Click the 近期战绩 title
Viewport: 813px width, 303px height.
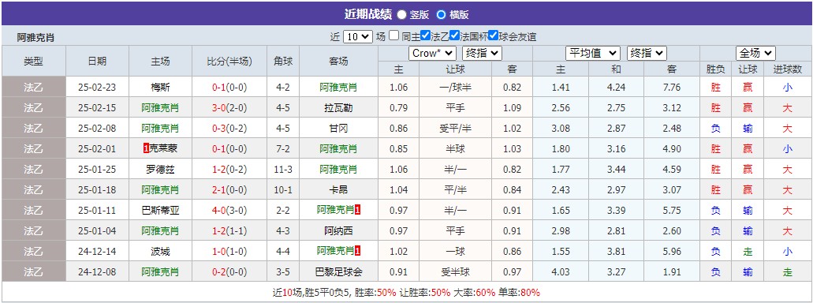click(367, 14)
